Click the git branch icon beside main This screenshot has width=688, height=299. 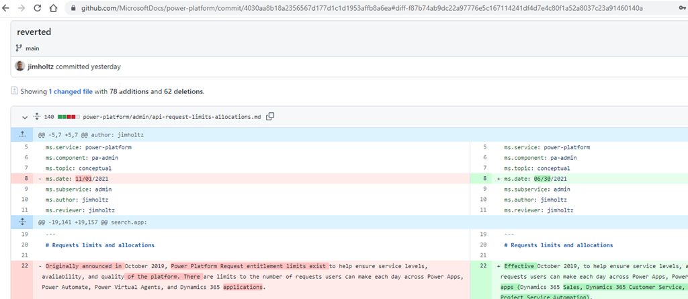click(19, 48)
